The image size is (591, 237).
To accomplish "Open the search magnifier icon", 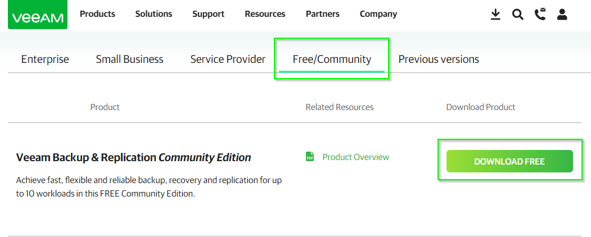I will pyautogui.click(x=518, y=15).
